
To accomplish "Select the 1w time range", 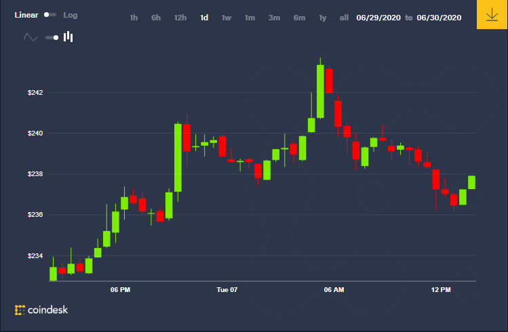I will pyautogui.click(x=227, y=18).
